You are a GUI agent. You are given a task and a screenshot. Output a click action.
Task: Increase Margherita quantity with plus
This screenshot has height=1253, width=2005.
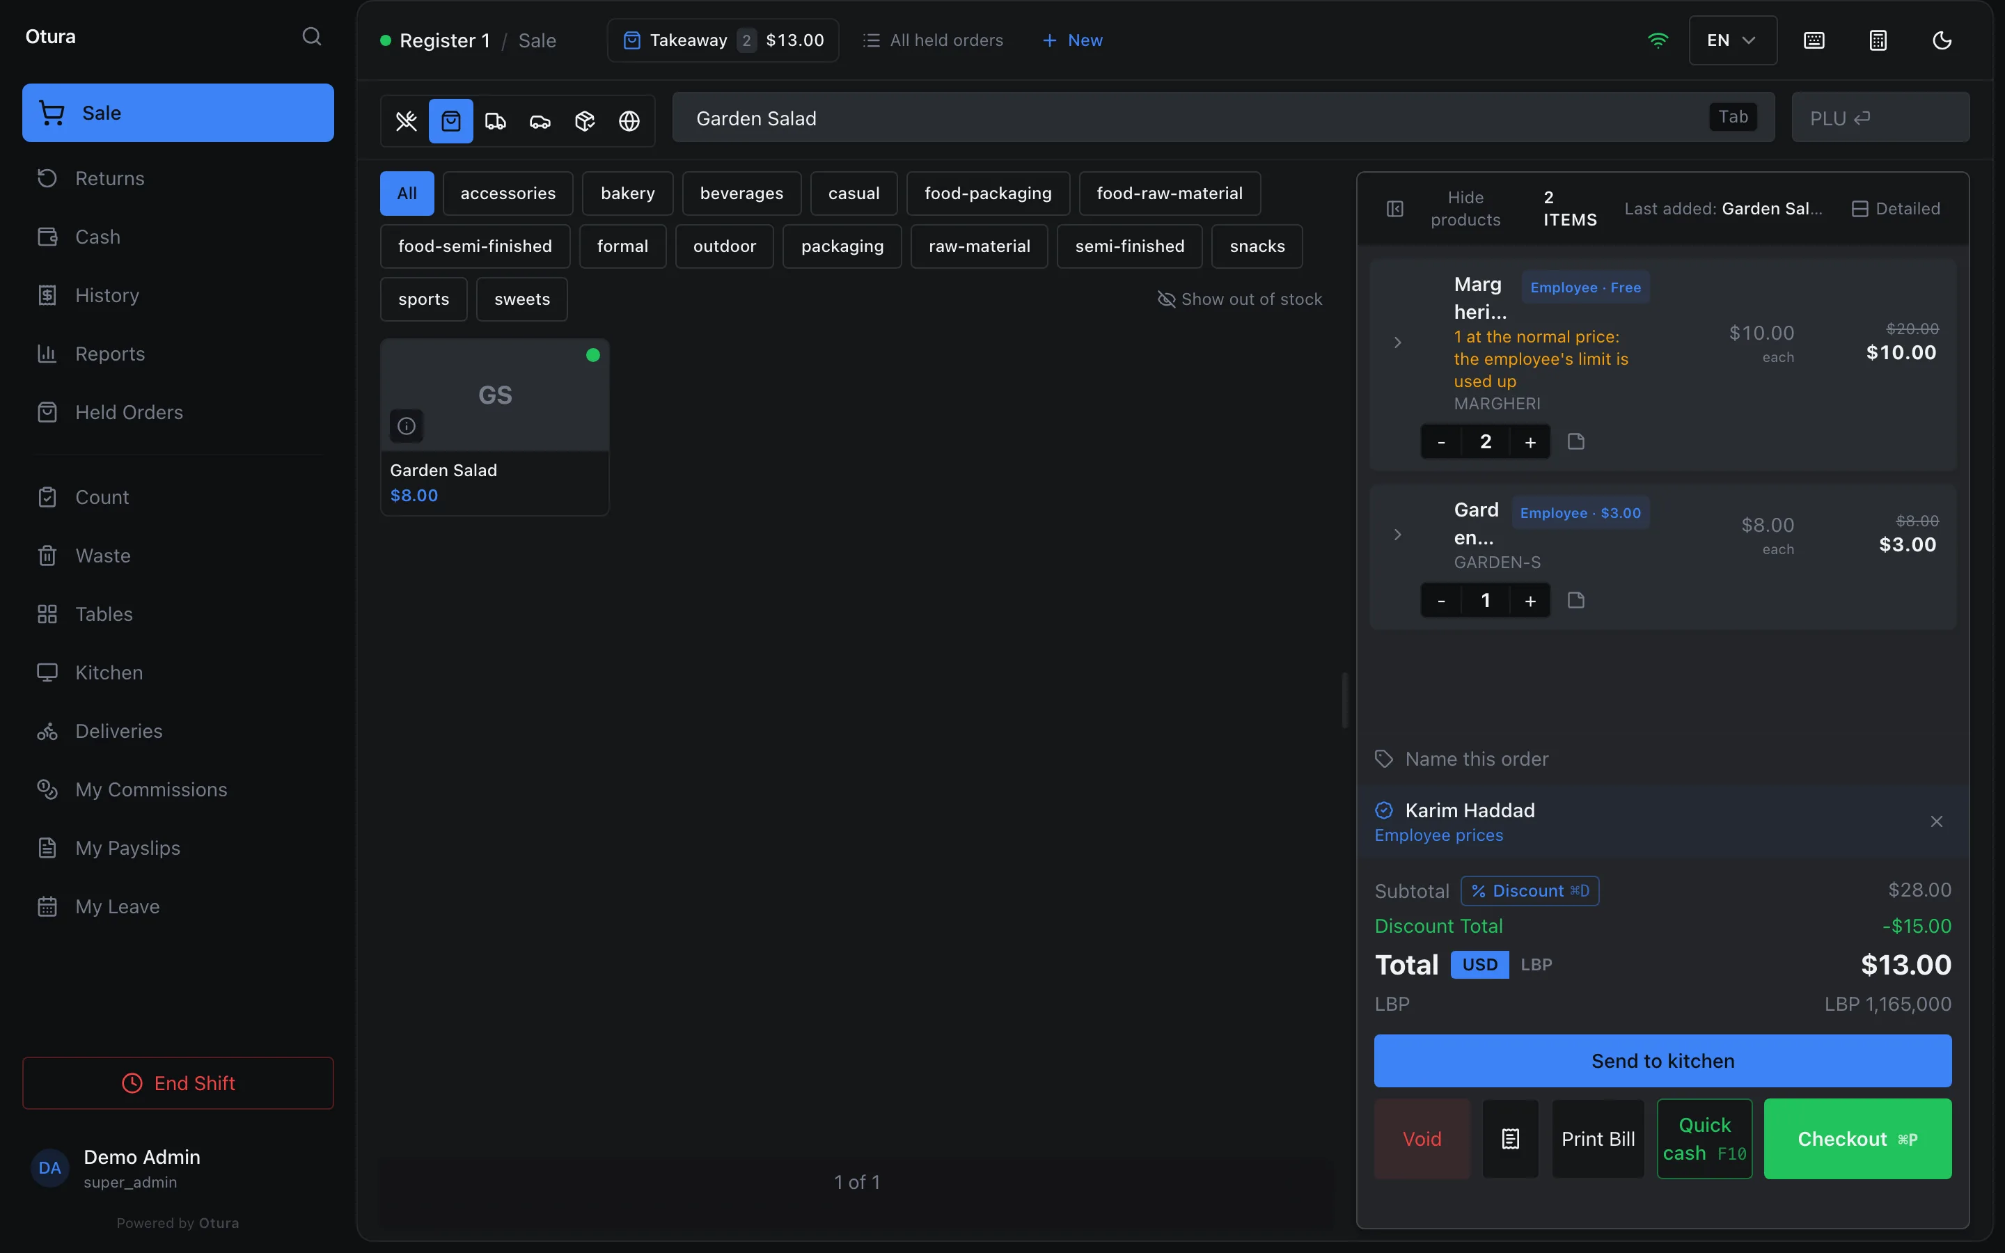pyautogui.click(x=1530, y=443)
